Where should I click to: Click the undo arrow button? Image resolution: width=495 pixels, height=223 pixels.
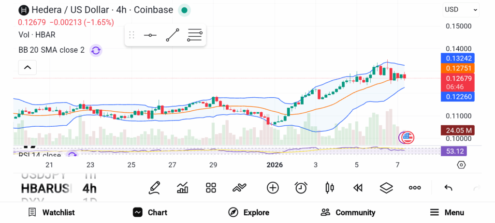448,188
